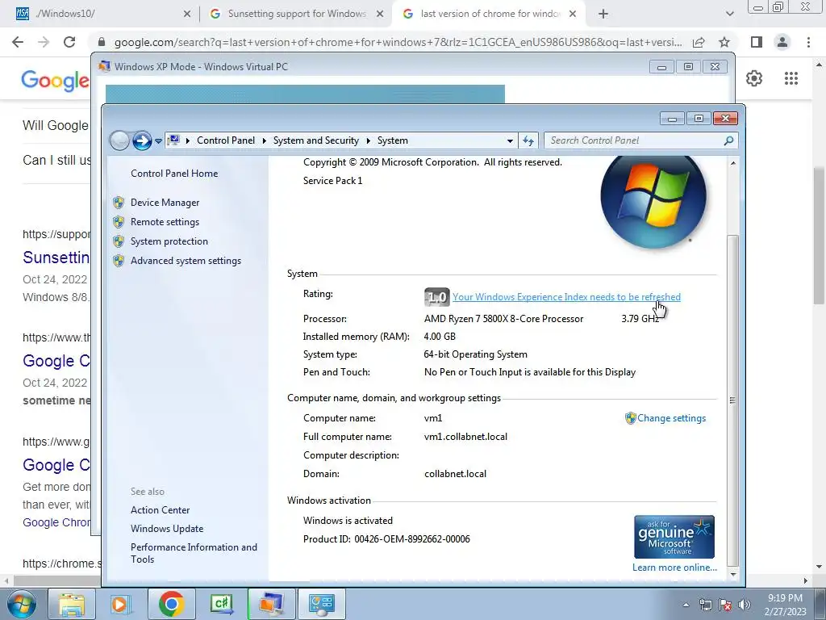This screenshot has height=620, width=826.
Task: Expand arrow after Control Panel breadcrumb
Action: coord(264,140)
